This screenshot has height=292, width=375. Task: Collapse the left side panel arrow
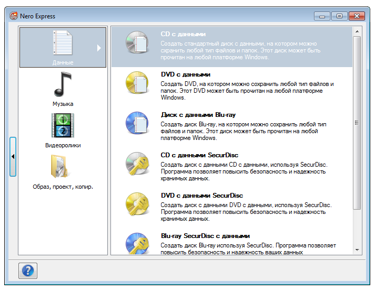coord(13,157)
